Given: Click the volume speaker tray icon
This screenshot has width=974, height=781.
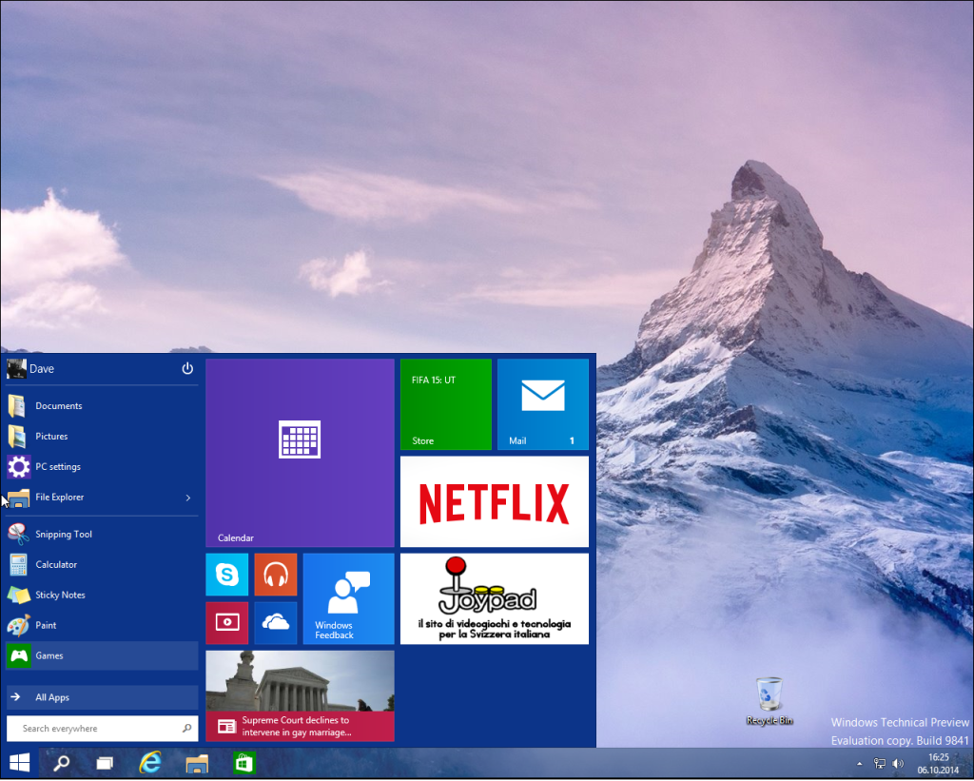Looking at the screenshot, I should [x=898, y=764].
